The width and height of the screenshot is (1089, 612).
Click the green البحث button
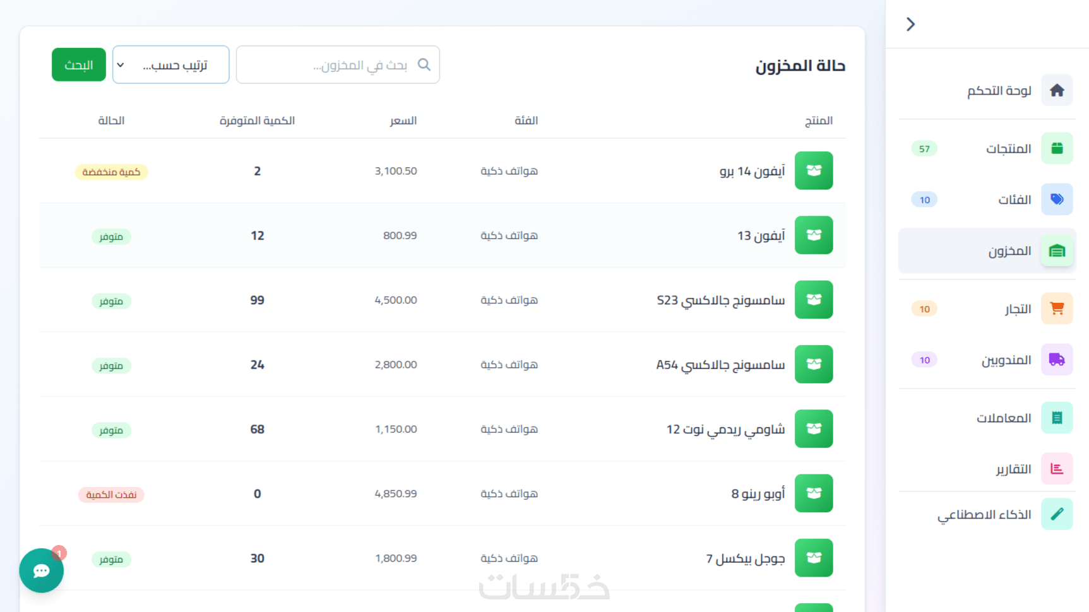coord(79,64)
